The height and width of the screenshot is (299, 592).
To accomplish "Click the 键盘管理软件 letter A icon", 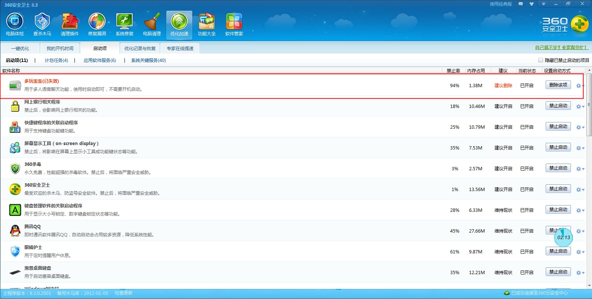I will point(15,210).
